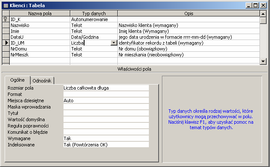Image resolution: width=270 pixels, height=167 pixels.
Task: Click the scrollbar thumb of the field list
Action: pyautogui.click(x=263, y=20)
